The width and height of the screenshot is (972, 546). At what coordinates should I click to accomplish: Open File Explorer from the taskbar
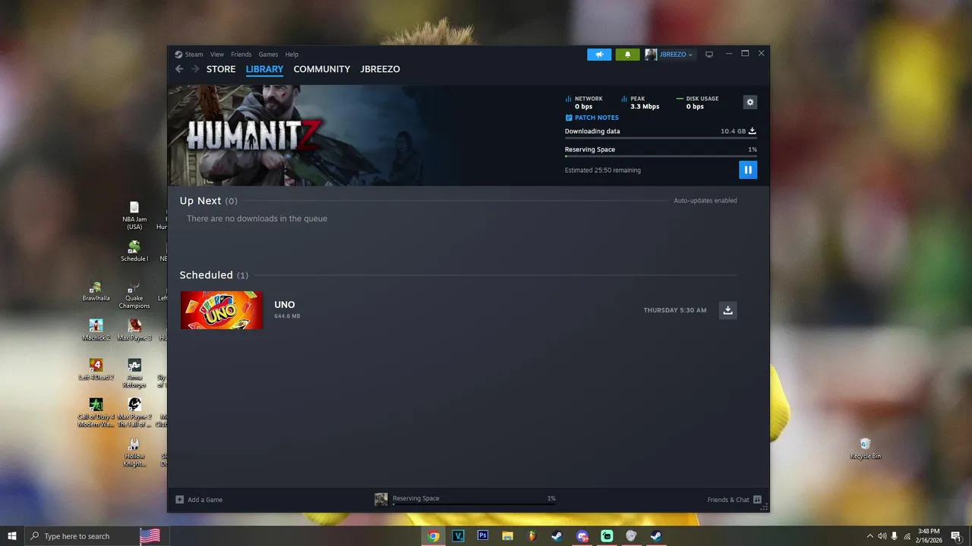[507, 536]
